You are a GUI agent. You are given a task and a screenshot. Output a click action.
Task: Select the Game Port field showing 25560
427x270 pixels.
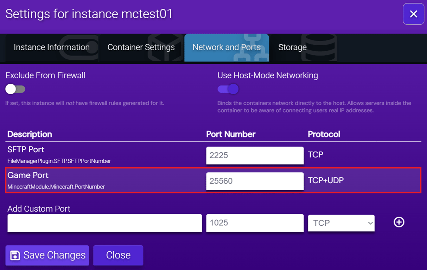pyautogui.click(x=255, y=181)
